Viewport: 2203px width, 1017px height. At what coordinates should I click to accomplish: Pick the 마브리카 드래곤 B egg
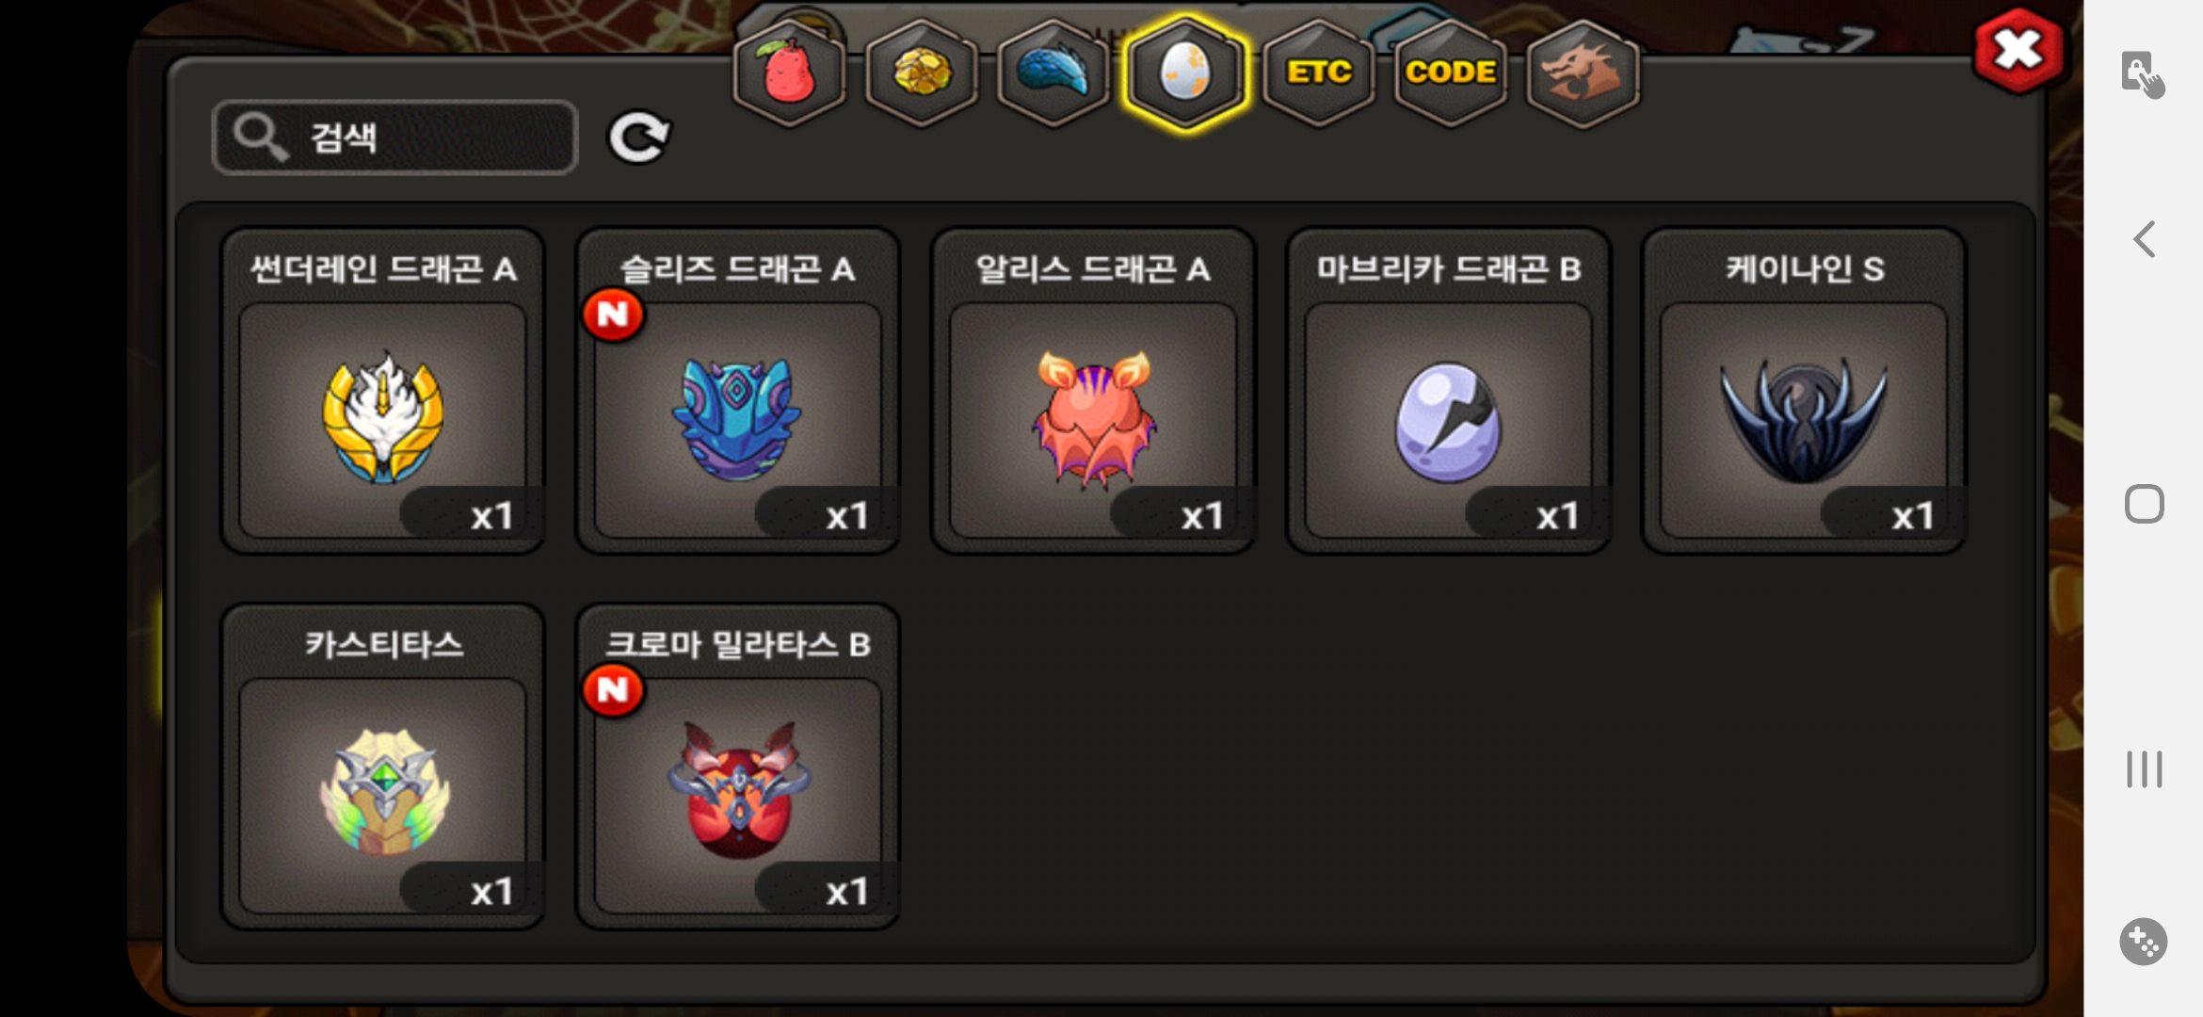point(1448,391)
